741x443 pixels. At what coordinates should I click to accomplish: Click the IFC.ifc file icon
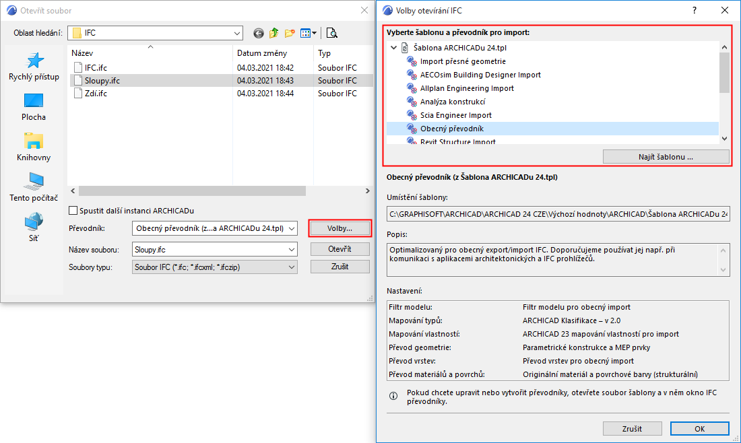[78, 67]
